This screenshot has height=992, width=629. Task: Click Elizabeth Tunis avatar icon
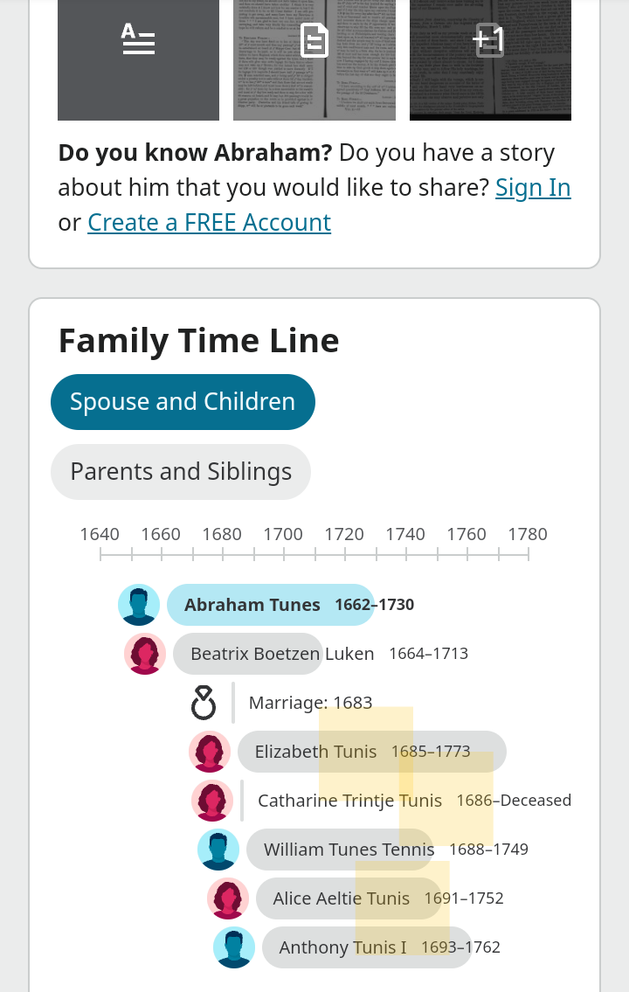[x=210, y=752]
